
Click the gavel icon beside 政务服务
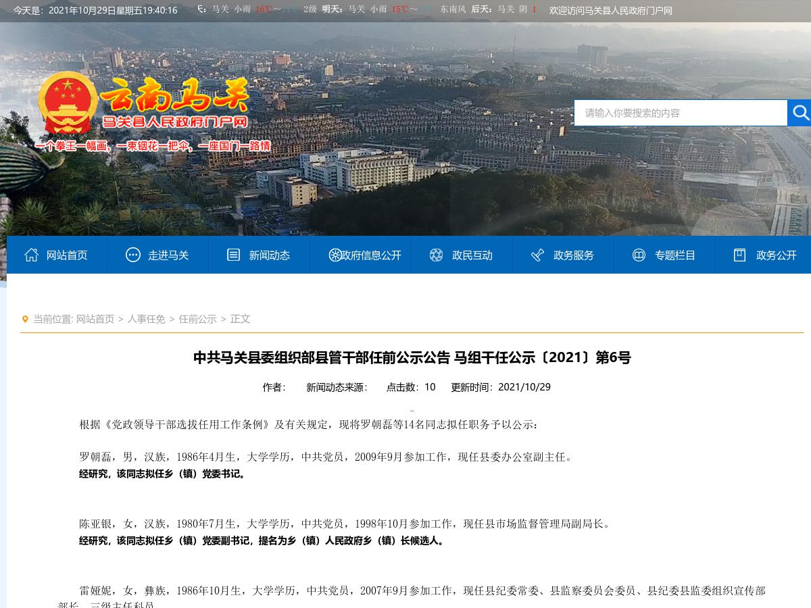point(538,255)
